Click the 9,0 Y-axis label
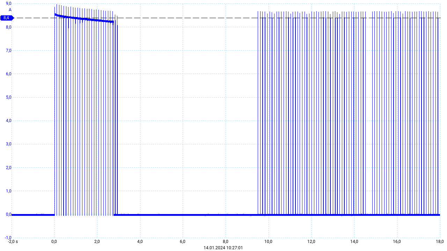This screenshot has height=251, width=447. coord(9,3)
